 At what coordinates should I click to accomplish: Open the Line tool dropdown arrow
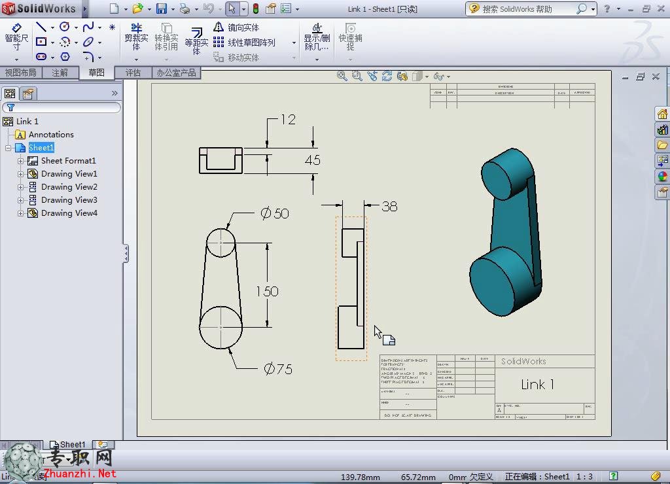[52, 27]
